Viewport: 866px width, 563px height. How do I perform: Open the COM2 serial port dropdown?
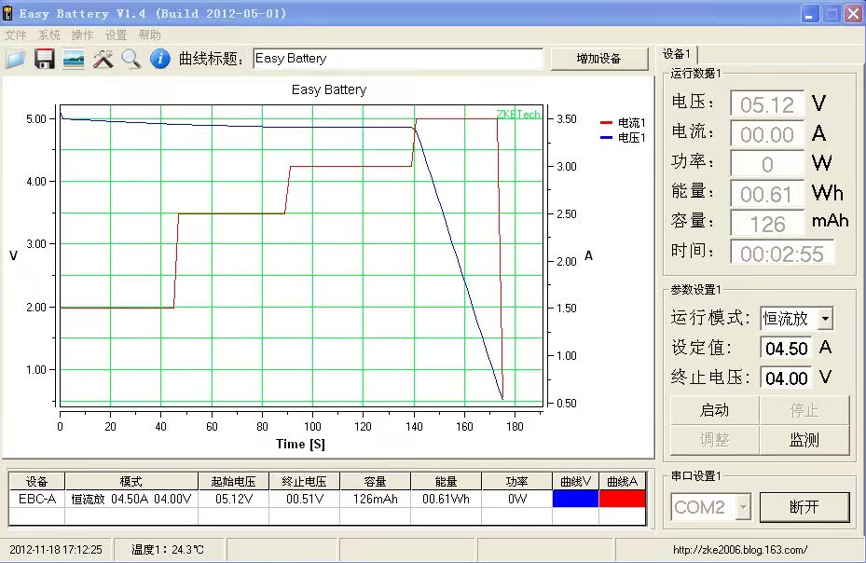click(x=743, y=507)
